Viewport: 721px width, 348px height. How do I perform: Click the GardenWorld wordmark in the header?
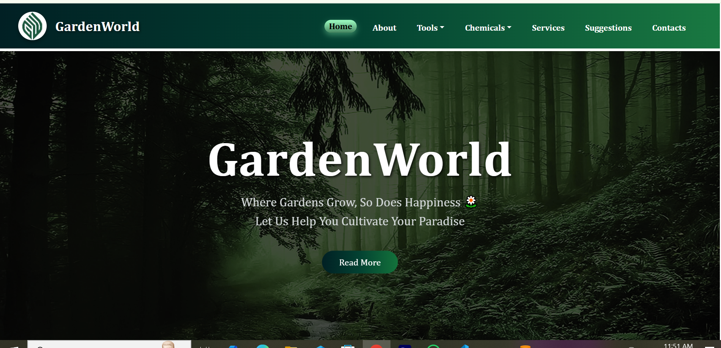click(x=98, y=26)
